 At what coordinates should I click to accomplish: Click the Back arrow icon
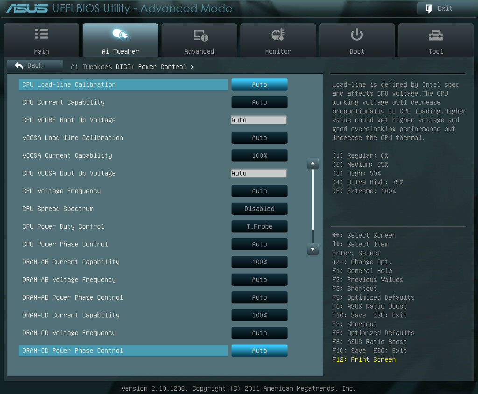tap(19, 66)
